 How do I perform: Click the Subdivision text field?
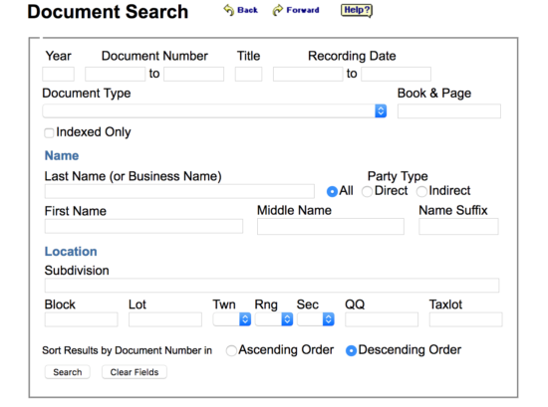pos(272,286)
